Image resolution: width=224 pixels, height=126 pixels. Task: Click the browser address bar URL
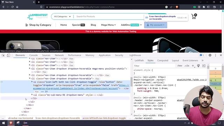pos(82,7)
